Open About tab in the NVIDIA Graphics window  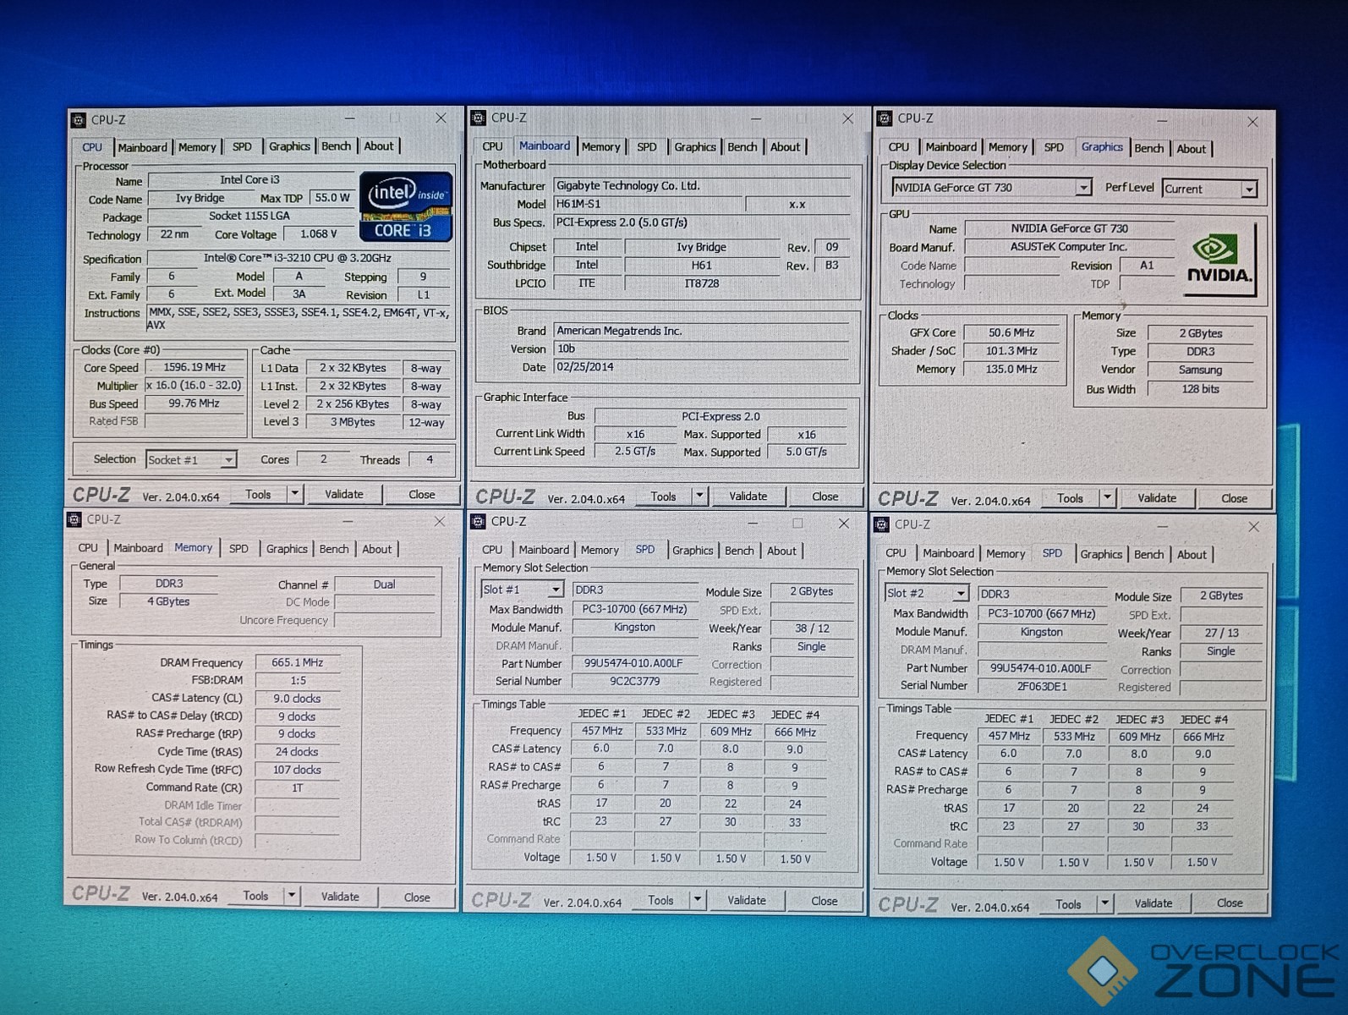point(1191,149)
